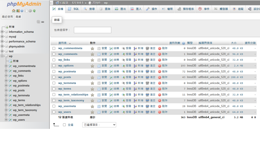Viewport: 260px width, 157px height.
Task: Click browse icon for wp_term_relationships row
Action: tap(99, 95)
